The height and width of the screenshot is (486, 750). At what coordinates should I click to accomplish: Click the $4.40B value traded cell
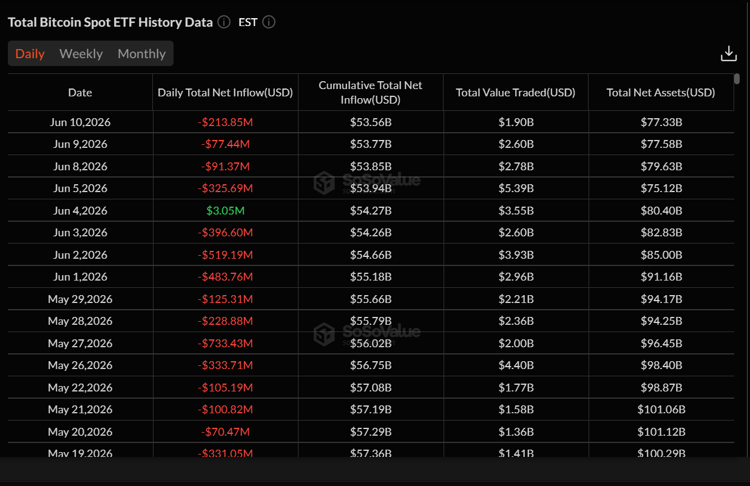tap(516, 365)
